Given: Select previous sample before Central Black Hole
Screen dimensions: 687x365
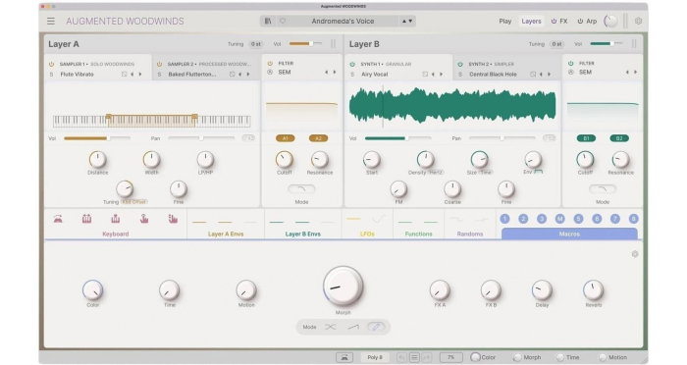Looking at the screenshot, I should pyautogui.click(x=541, y=75).
